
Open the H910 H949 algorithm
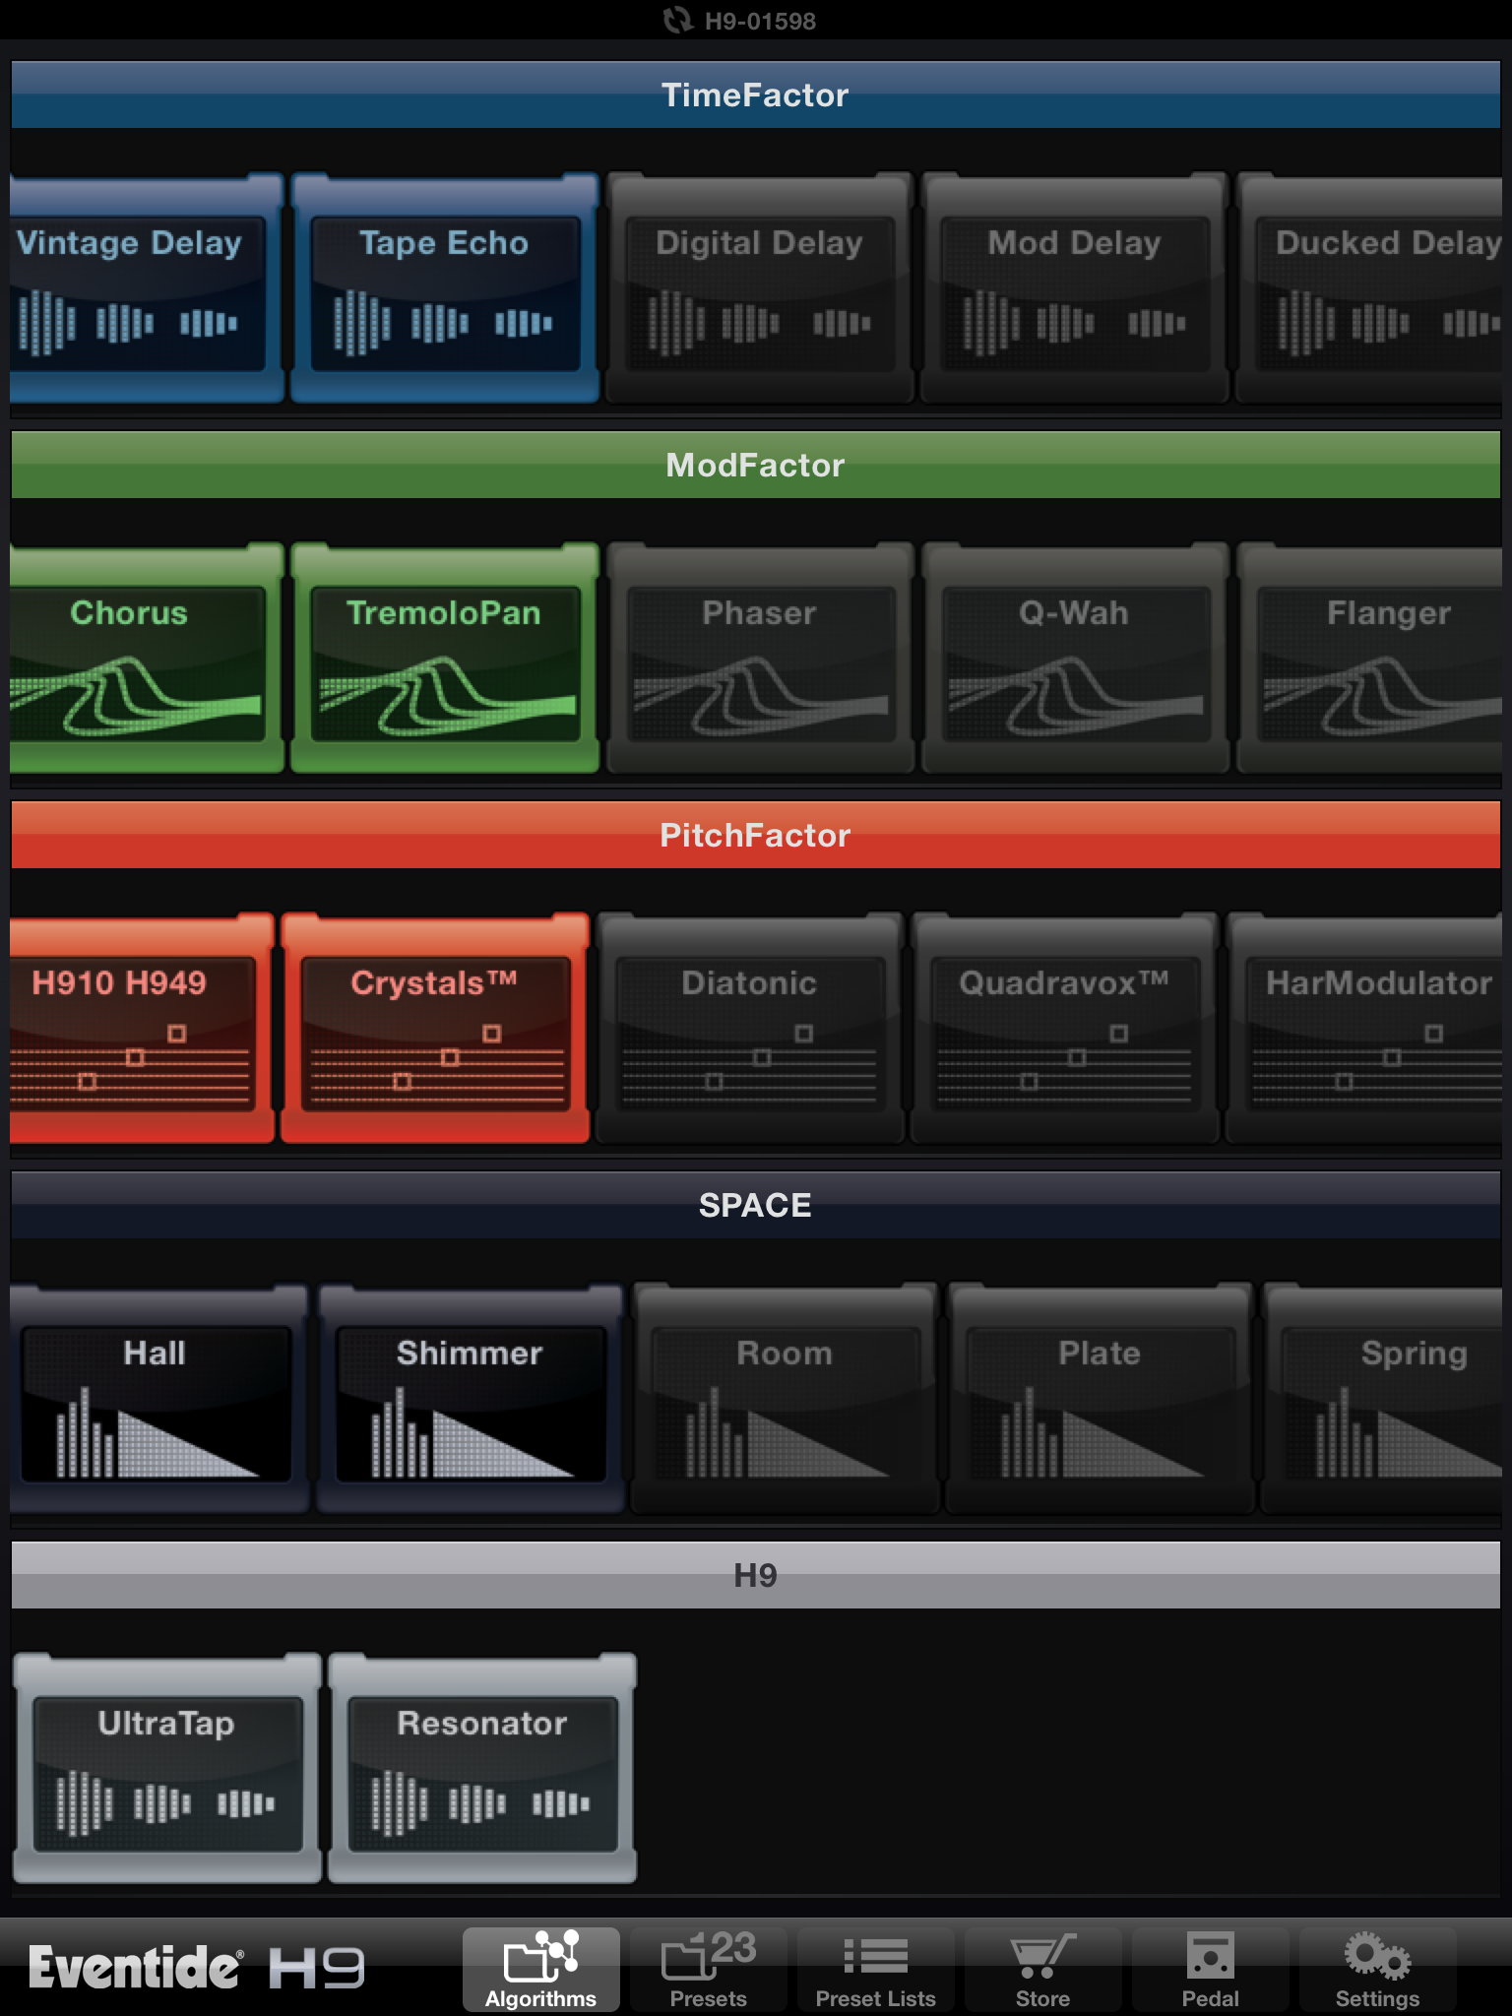(141, 1029)
